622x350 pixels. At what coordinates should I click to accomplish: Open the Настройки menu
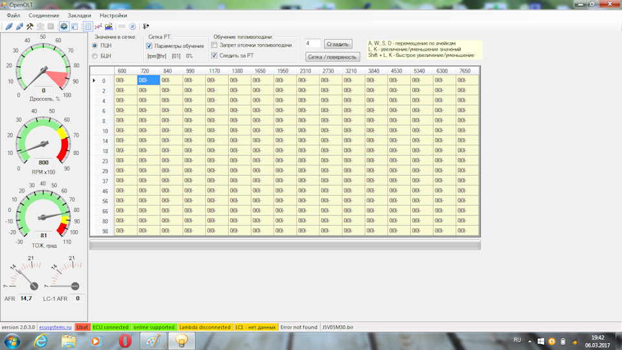pyautogui.click(x=113, y=16)
